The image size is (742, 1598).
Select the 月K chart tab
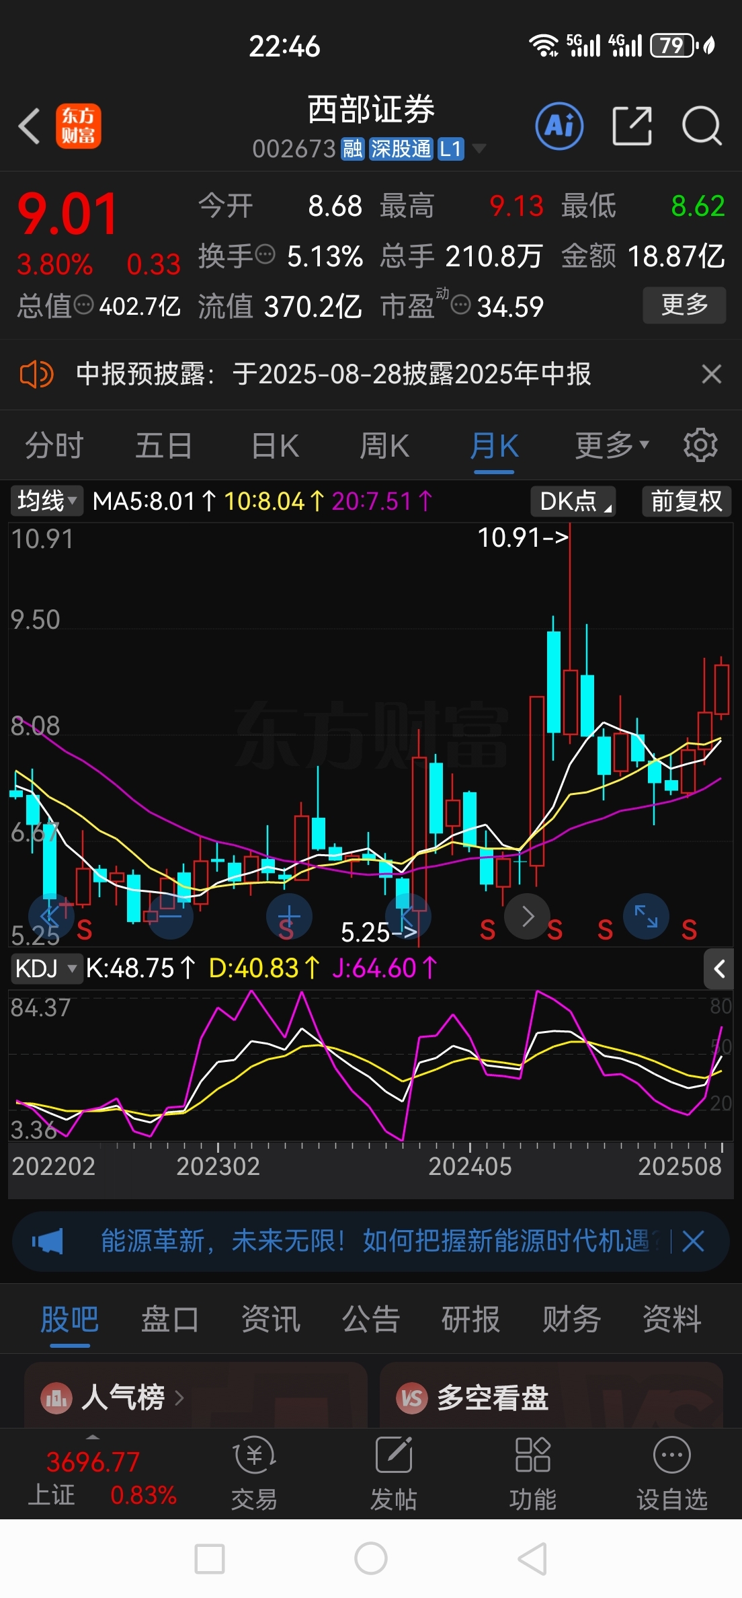pos(494,445)
